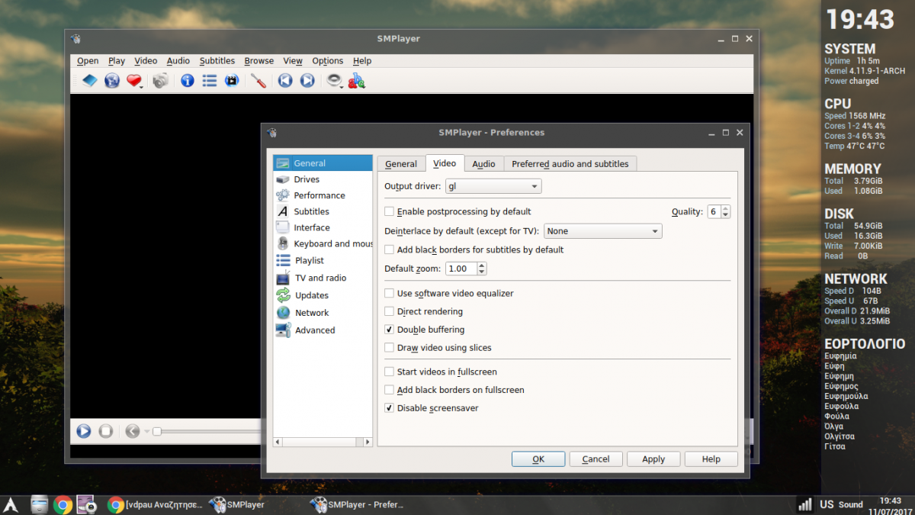Uncheck the Double buffering option

[390, 330]
